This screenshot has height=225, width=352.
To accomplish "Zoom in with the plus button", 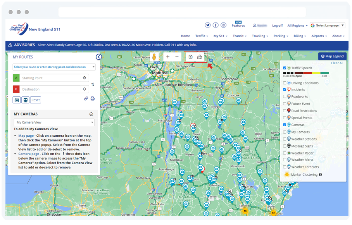I will tap(168, 57).
